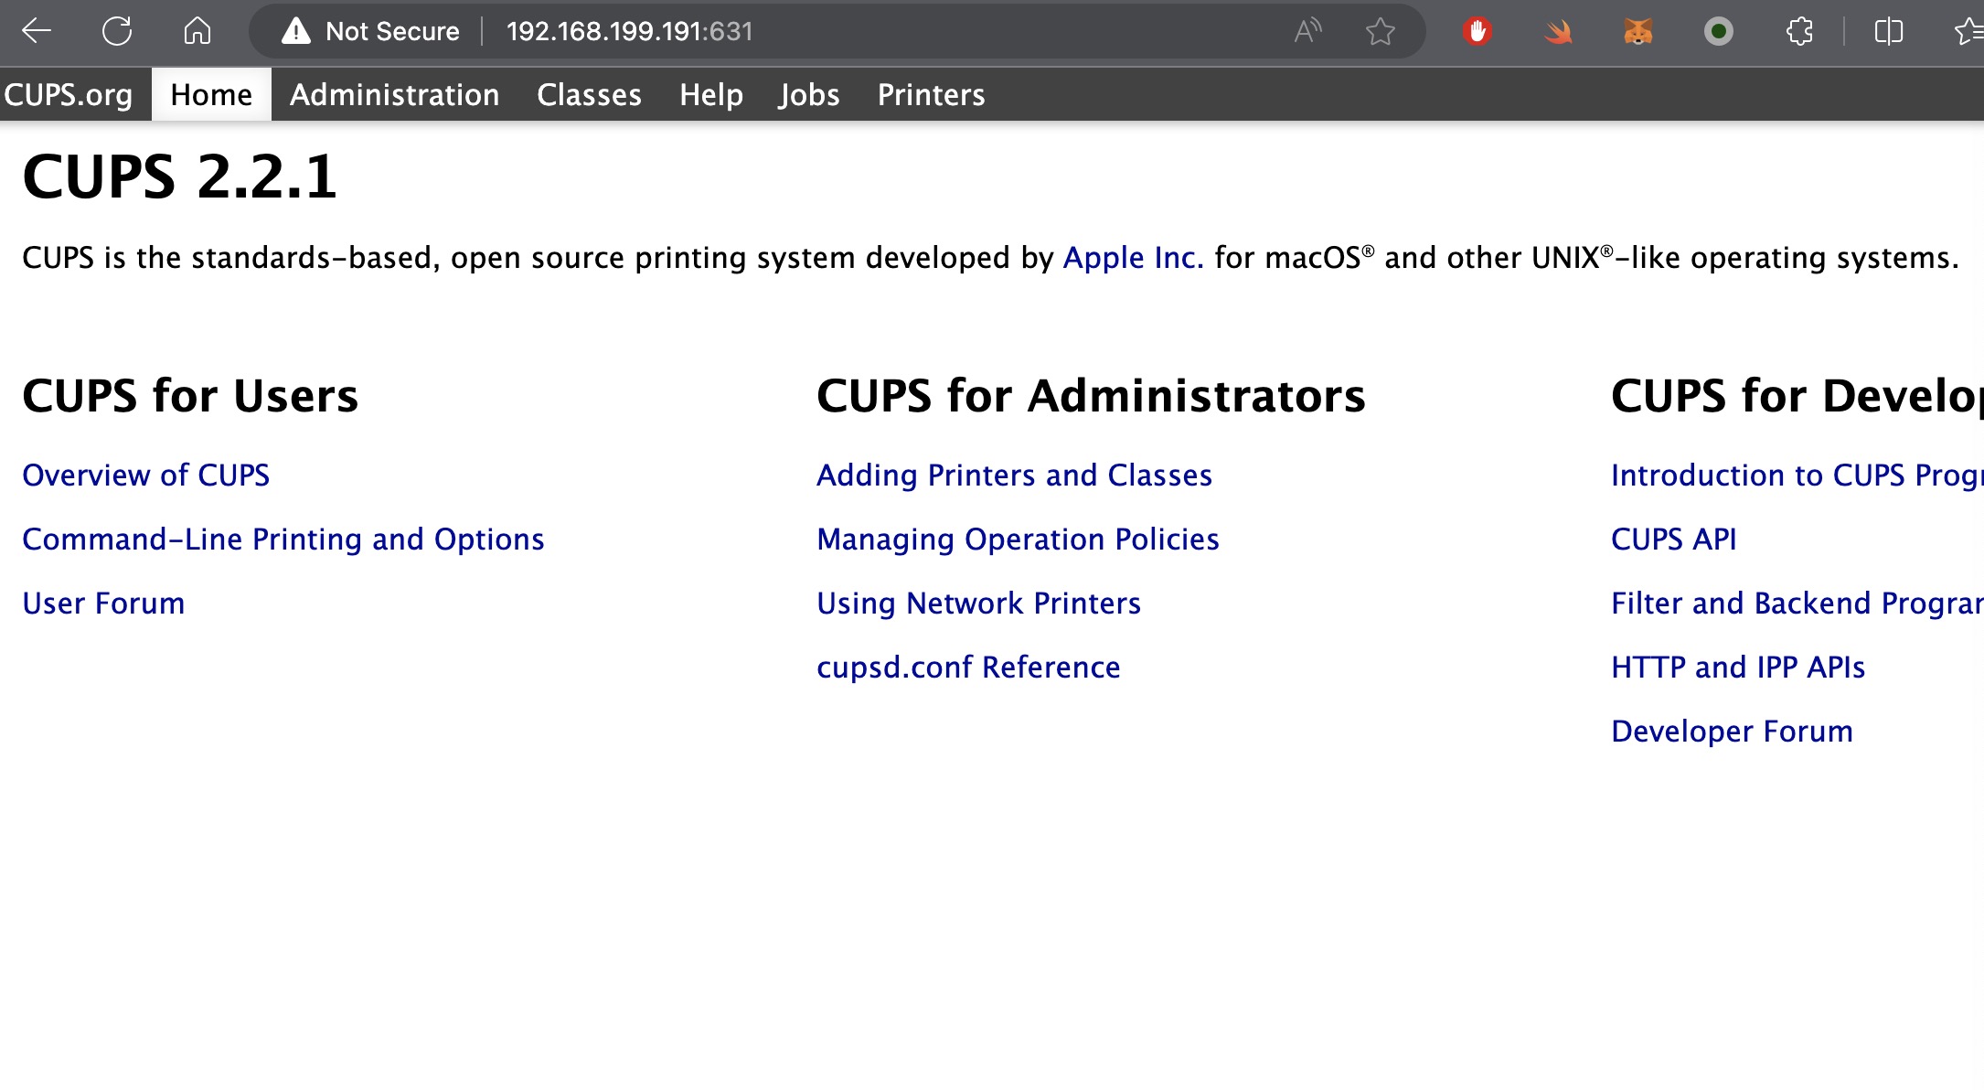Open HTTP and IPP APIs link
The width and height of the screenshot is (1984, 1090).
coord(1738,668)
